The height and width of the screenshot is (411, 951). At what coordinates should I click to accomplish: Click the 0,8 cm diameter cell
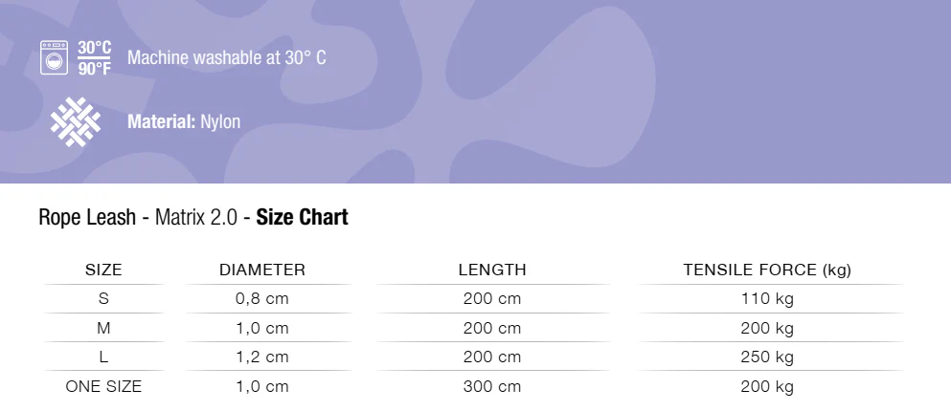(262, 298)
